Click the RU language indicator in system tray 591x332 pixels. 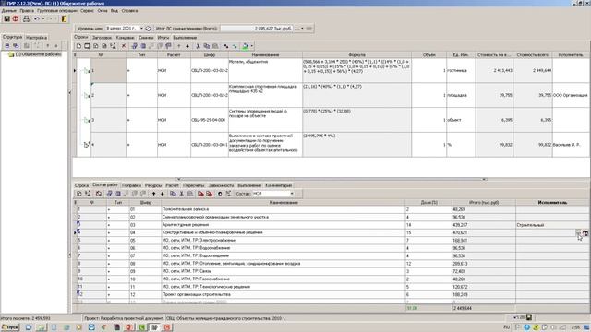507,327
